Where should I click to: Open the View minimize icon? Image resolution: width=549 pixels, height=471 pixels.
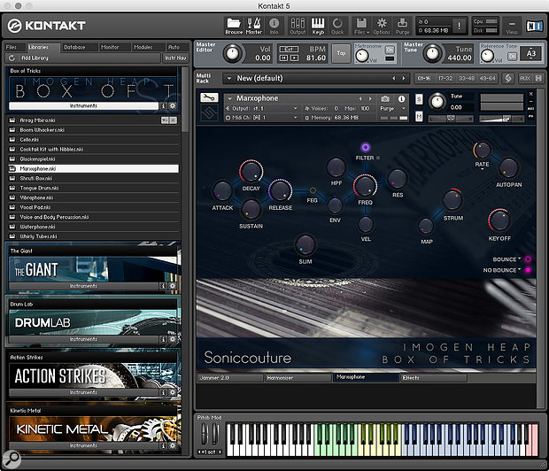point(512,27)
